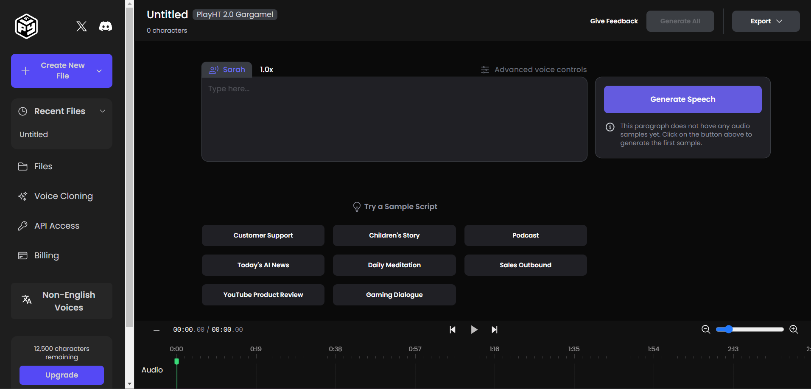Expand the Create New File dropdown
This screenshot has height=389, width=811.
pyautogui.click(x=99, y=71)
